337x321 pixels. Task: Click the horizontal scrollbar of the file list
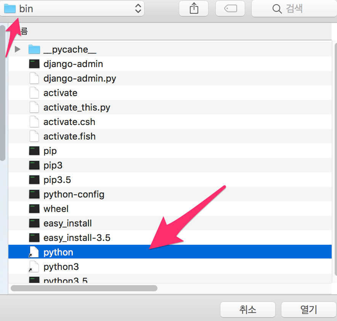[x=84, y=288]
